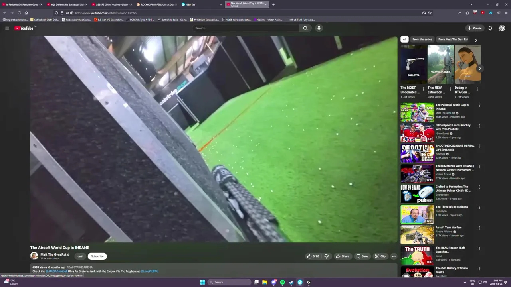511x287 pixels.
Task: Open the YouTube guide hamburger menu
Action: pos(7,28)
